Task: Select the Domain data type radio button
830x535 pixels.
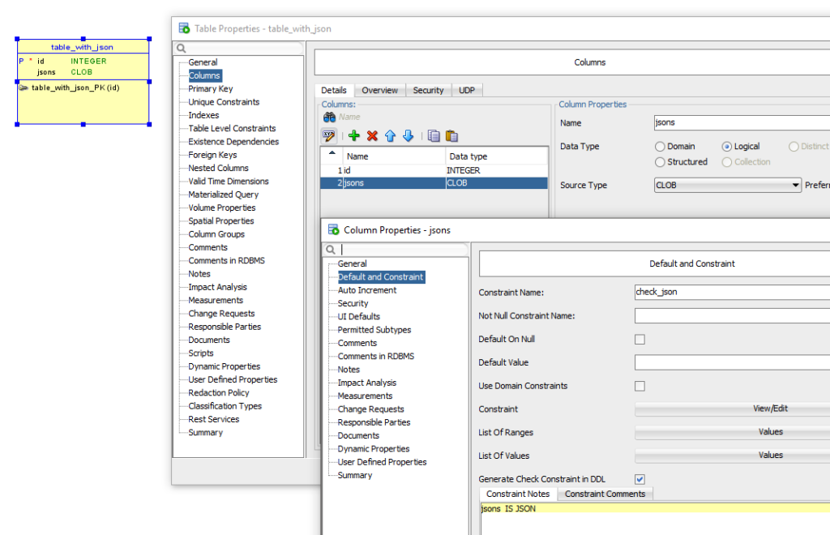Action: click(661, 147)
